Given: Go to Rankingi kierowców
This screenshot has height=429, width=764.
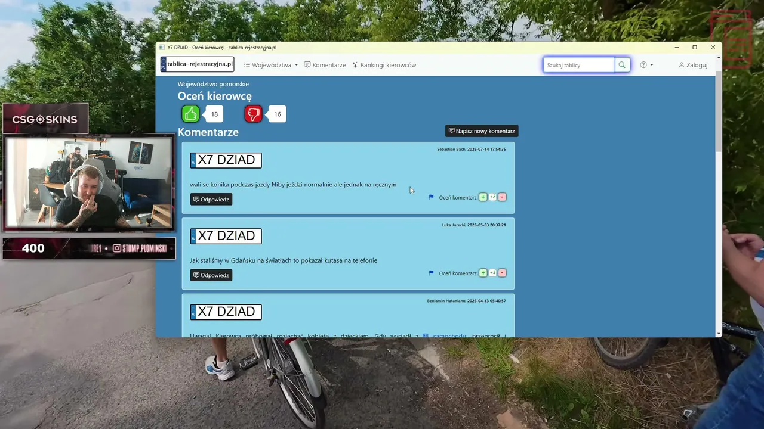Looking at the screenshot, I should (384, 65).
